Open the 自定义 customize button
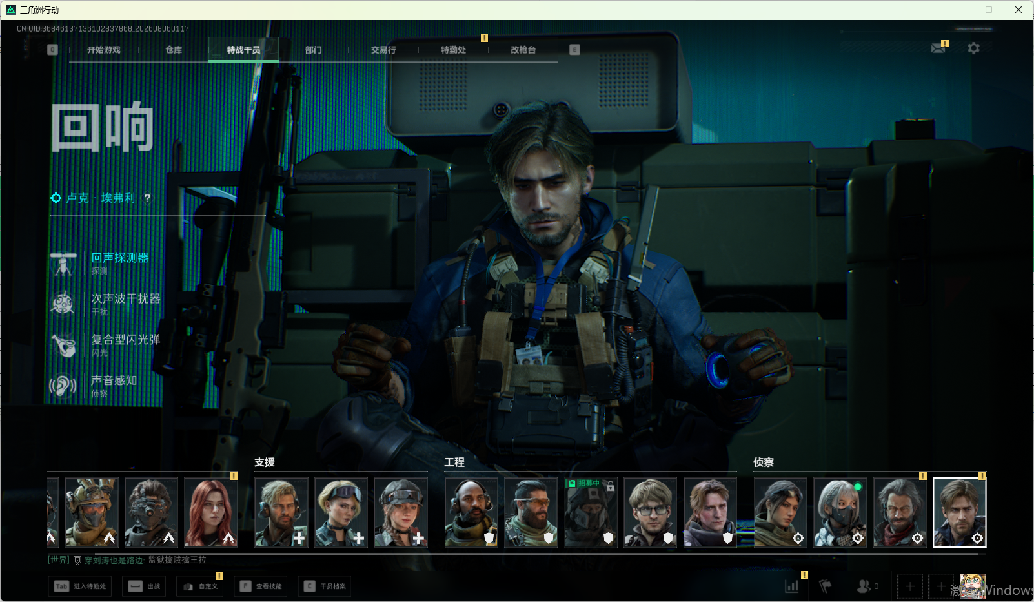Image resolution: width=1034 pixels, height=602 pixels. [x=200, y=586]
